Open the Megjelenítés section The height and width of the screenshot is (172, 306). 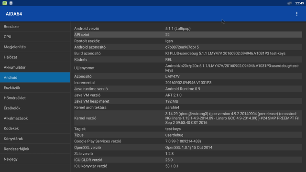35,47
